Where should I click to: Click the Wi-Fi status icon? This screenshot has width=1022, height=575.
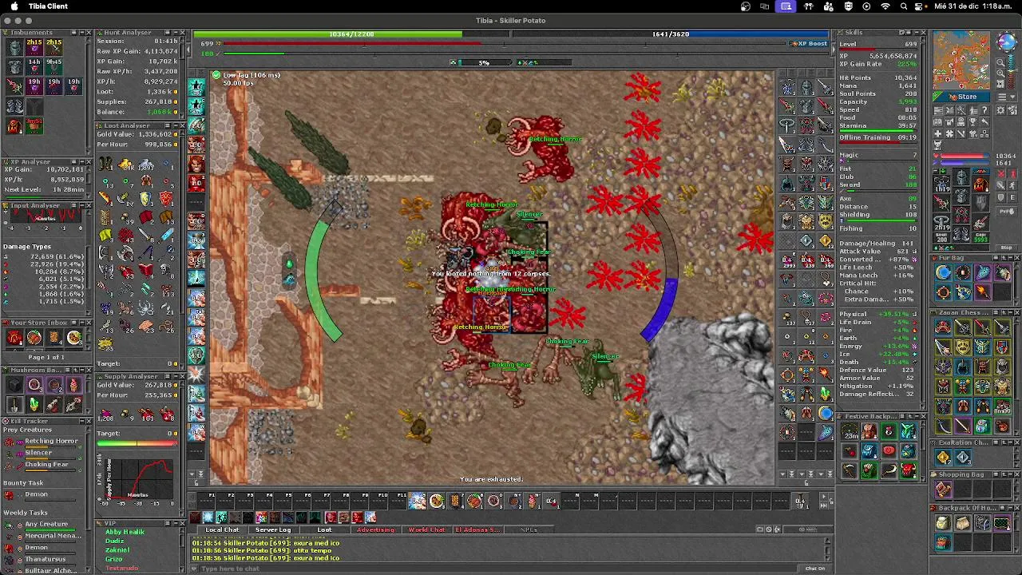coord(885,6)
